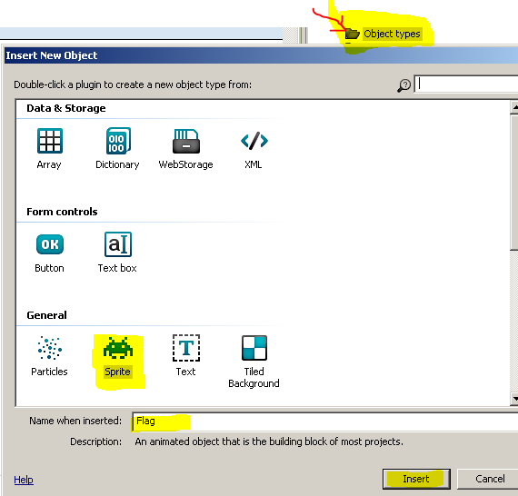
Task: Choose the Button form control icon
Action: (50, 244)
